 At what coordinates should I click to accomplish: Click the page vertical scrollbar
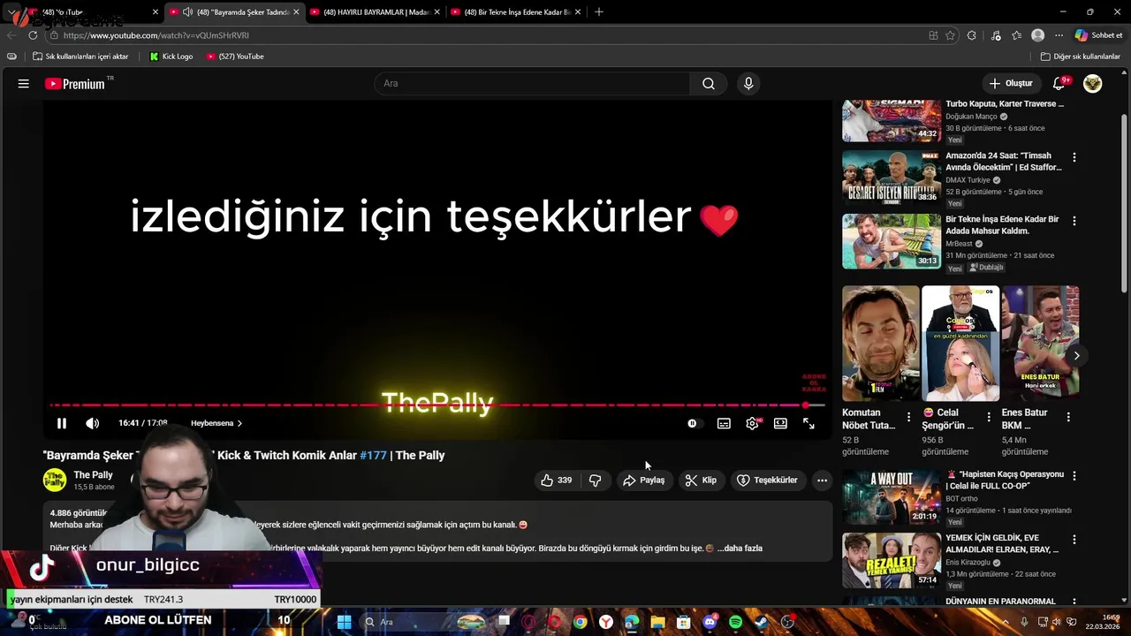(x=1125, y=203)
